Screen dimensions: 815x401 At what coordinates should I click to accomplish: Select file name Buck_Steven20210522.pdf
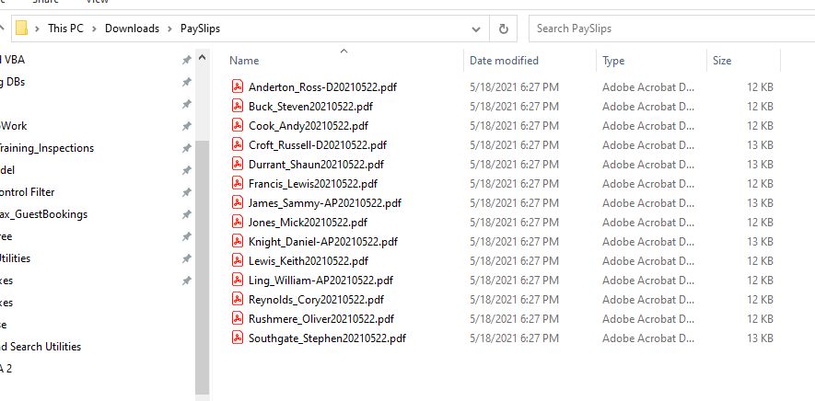point(310,107)
